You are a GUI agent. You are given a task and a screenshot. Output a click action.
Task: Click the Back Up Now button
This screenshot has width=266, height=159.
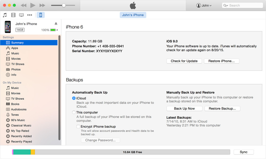184,108
